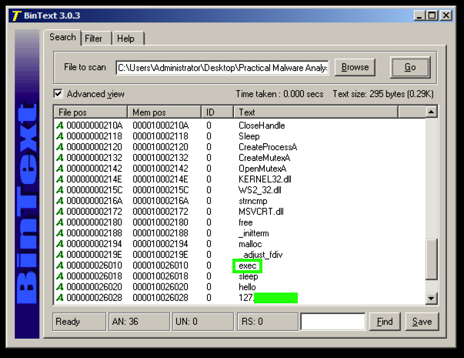464x358 pixels.
Task: Click the scrollbar down arrow
Action: pyautogui.click(x=432, y=298)
